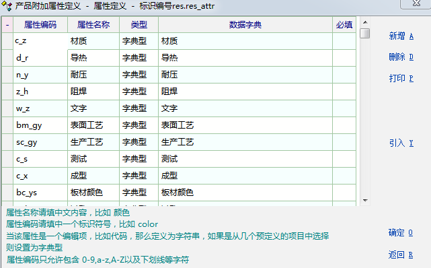
Task: Confirm with the 确定 O button
Action: 401,233
